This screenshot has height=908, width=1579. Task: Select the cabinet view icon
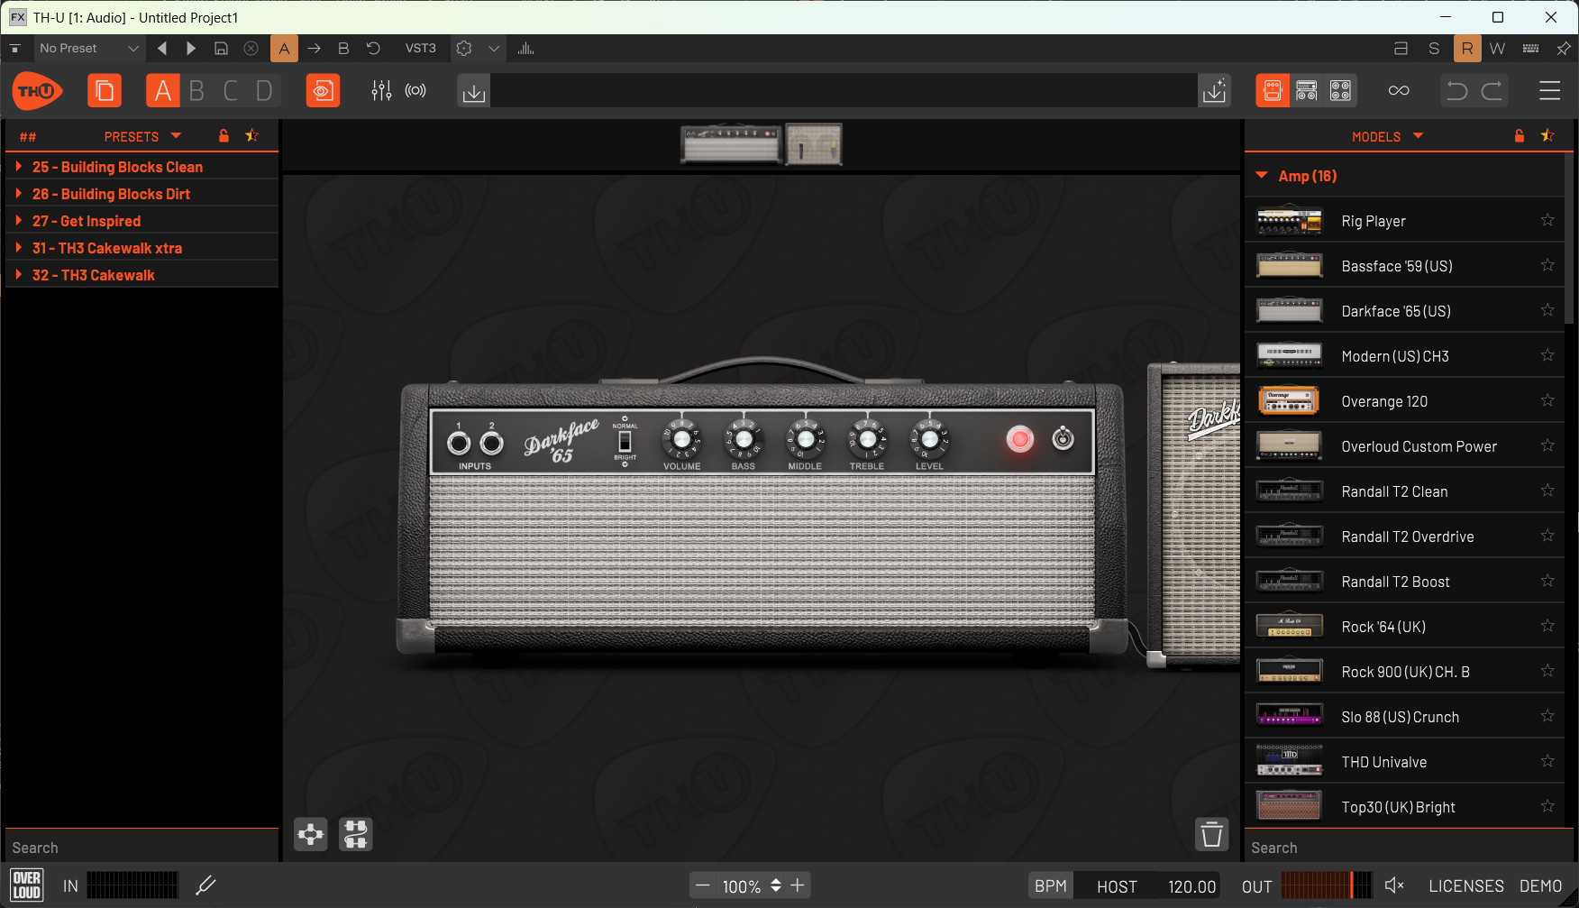[1341, 91]
